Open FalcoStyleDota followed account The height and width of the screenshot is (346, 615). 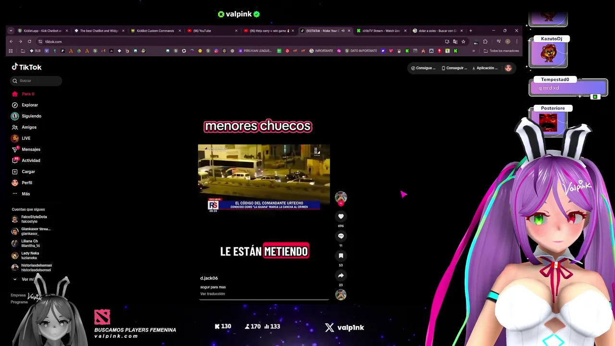click(x=30, y=219)
